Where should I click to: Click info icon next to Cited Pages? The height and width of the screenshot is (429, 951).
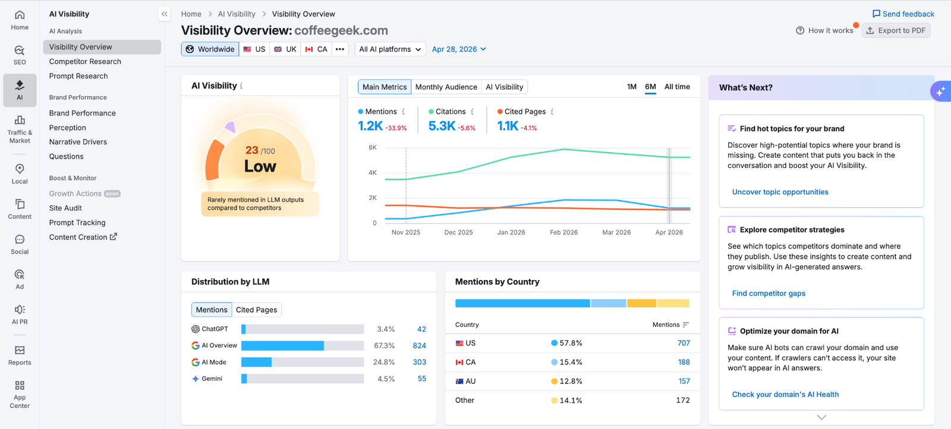pyautogui.click(x=552, y=112)
